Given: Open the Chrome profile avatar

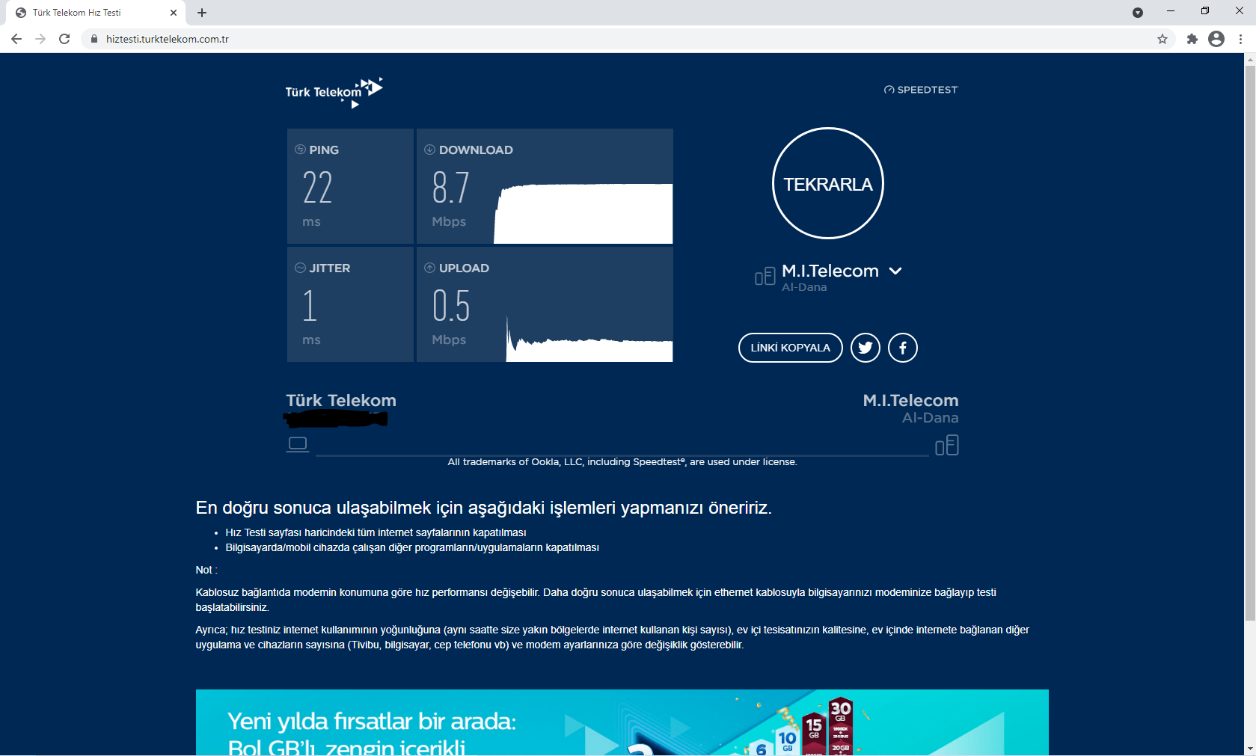Looking at the screenshot, I should pyautogui.click(x=1216, y=39).
